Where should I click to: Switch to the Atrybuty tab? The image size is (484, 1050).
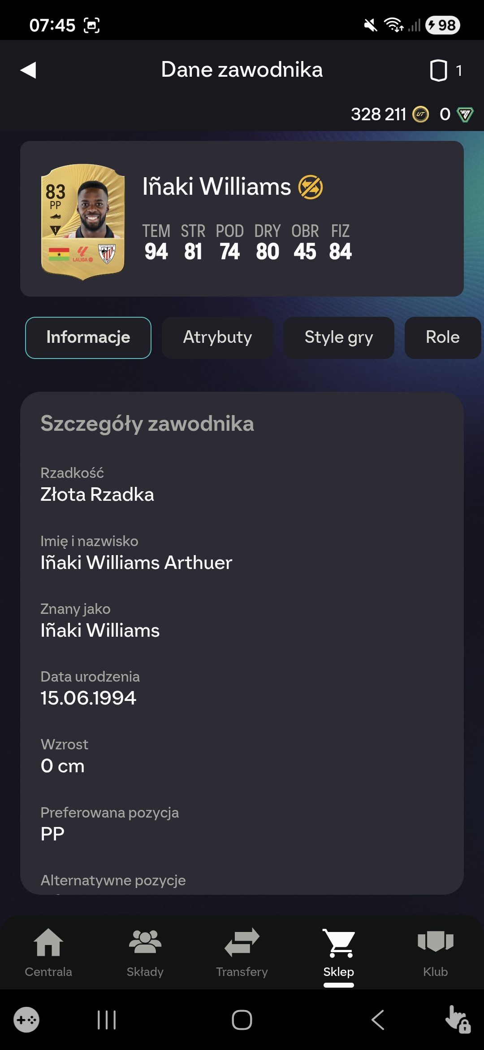point(217,337)
